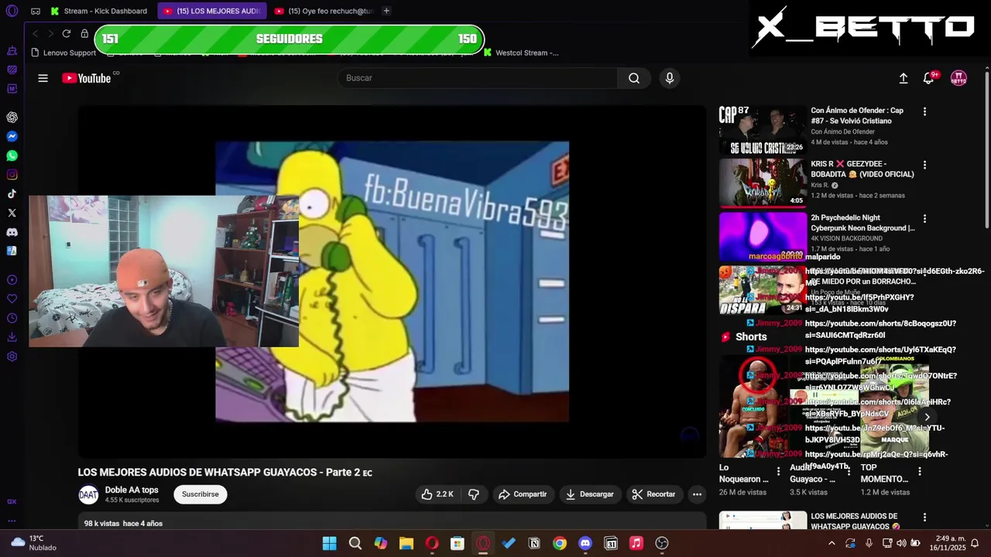The height and width of the screenshot is (557, 991).
Task: Open ChatGPT in the Opera sidebar
Action: (12, 118)
